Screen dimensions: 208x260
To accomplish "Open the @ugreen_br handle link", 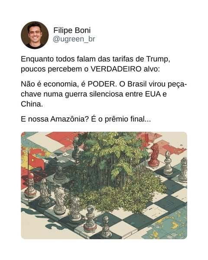I will tap(74, 39).
